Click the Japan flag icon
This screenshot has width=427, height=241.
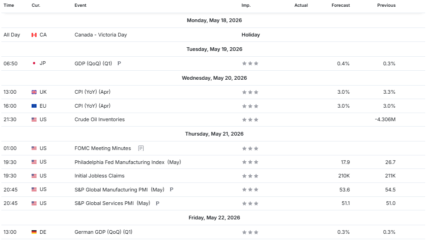pyautogui.click(x=34, y=64)
